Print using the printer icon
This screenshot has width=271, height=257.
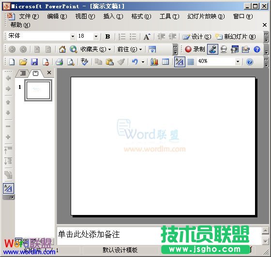(59, 62)
